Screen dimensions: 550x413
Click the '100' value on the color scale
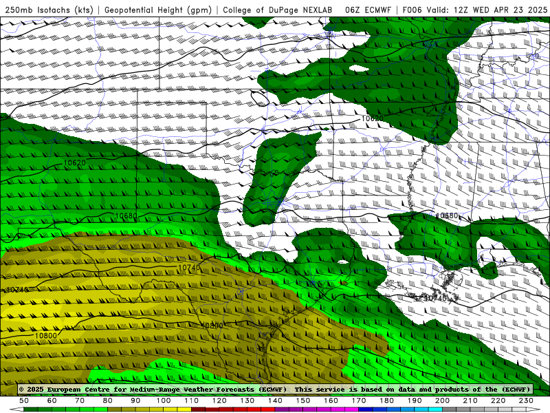pyautogui.click(x=164, y=401)
